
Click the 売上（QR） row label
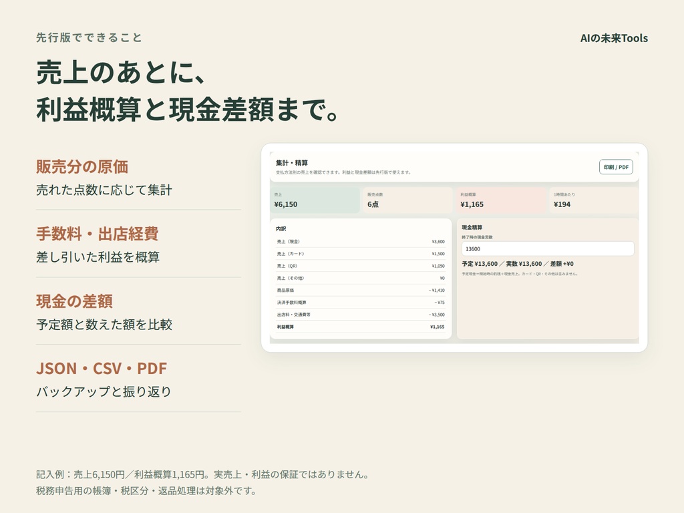pyautogui.click(x=287, y=266)
